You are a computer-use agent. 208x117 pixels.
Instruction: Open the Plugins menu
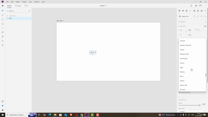pos(24,2)
